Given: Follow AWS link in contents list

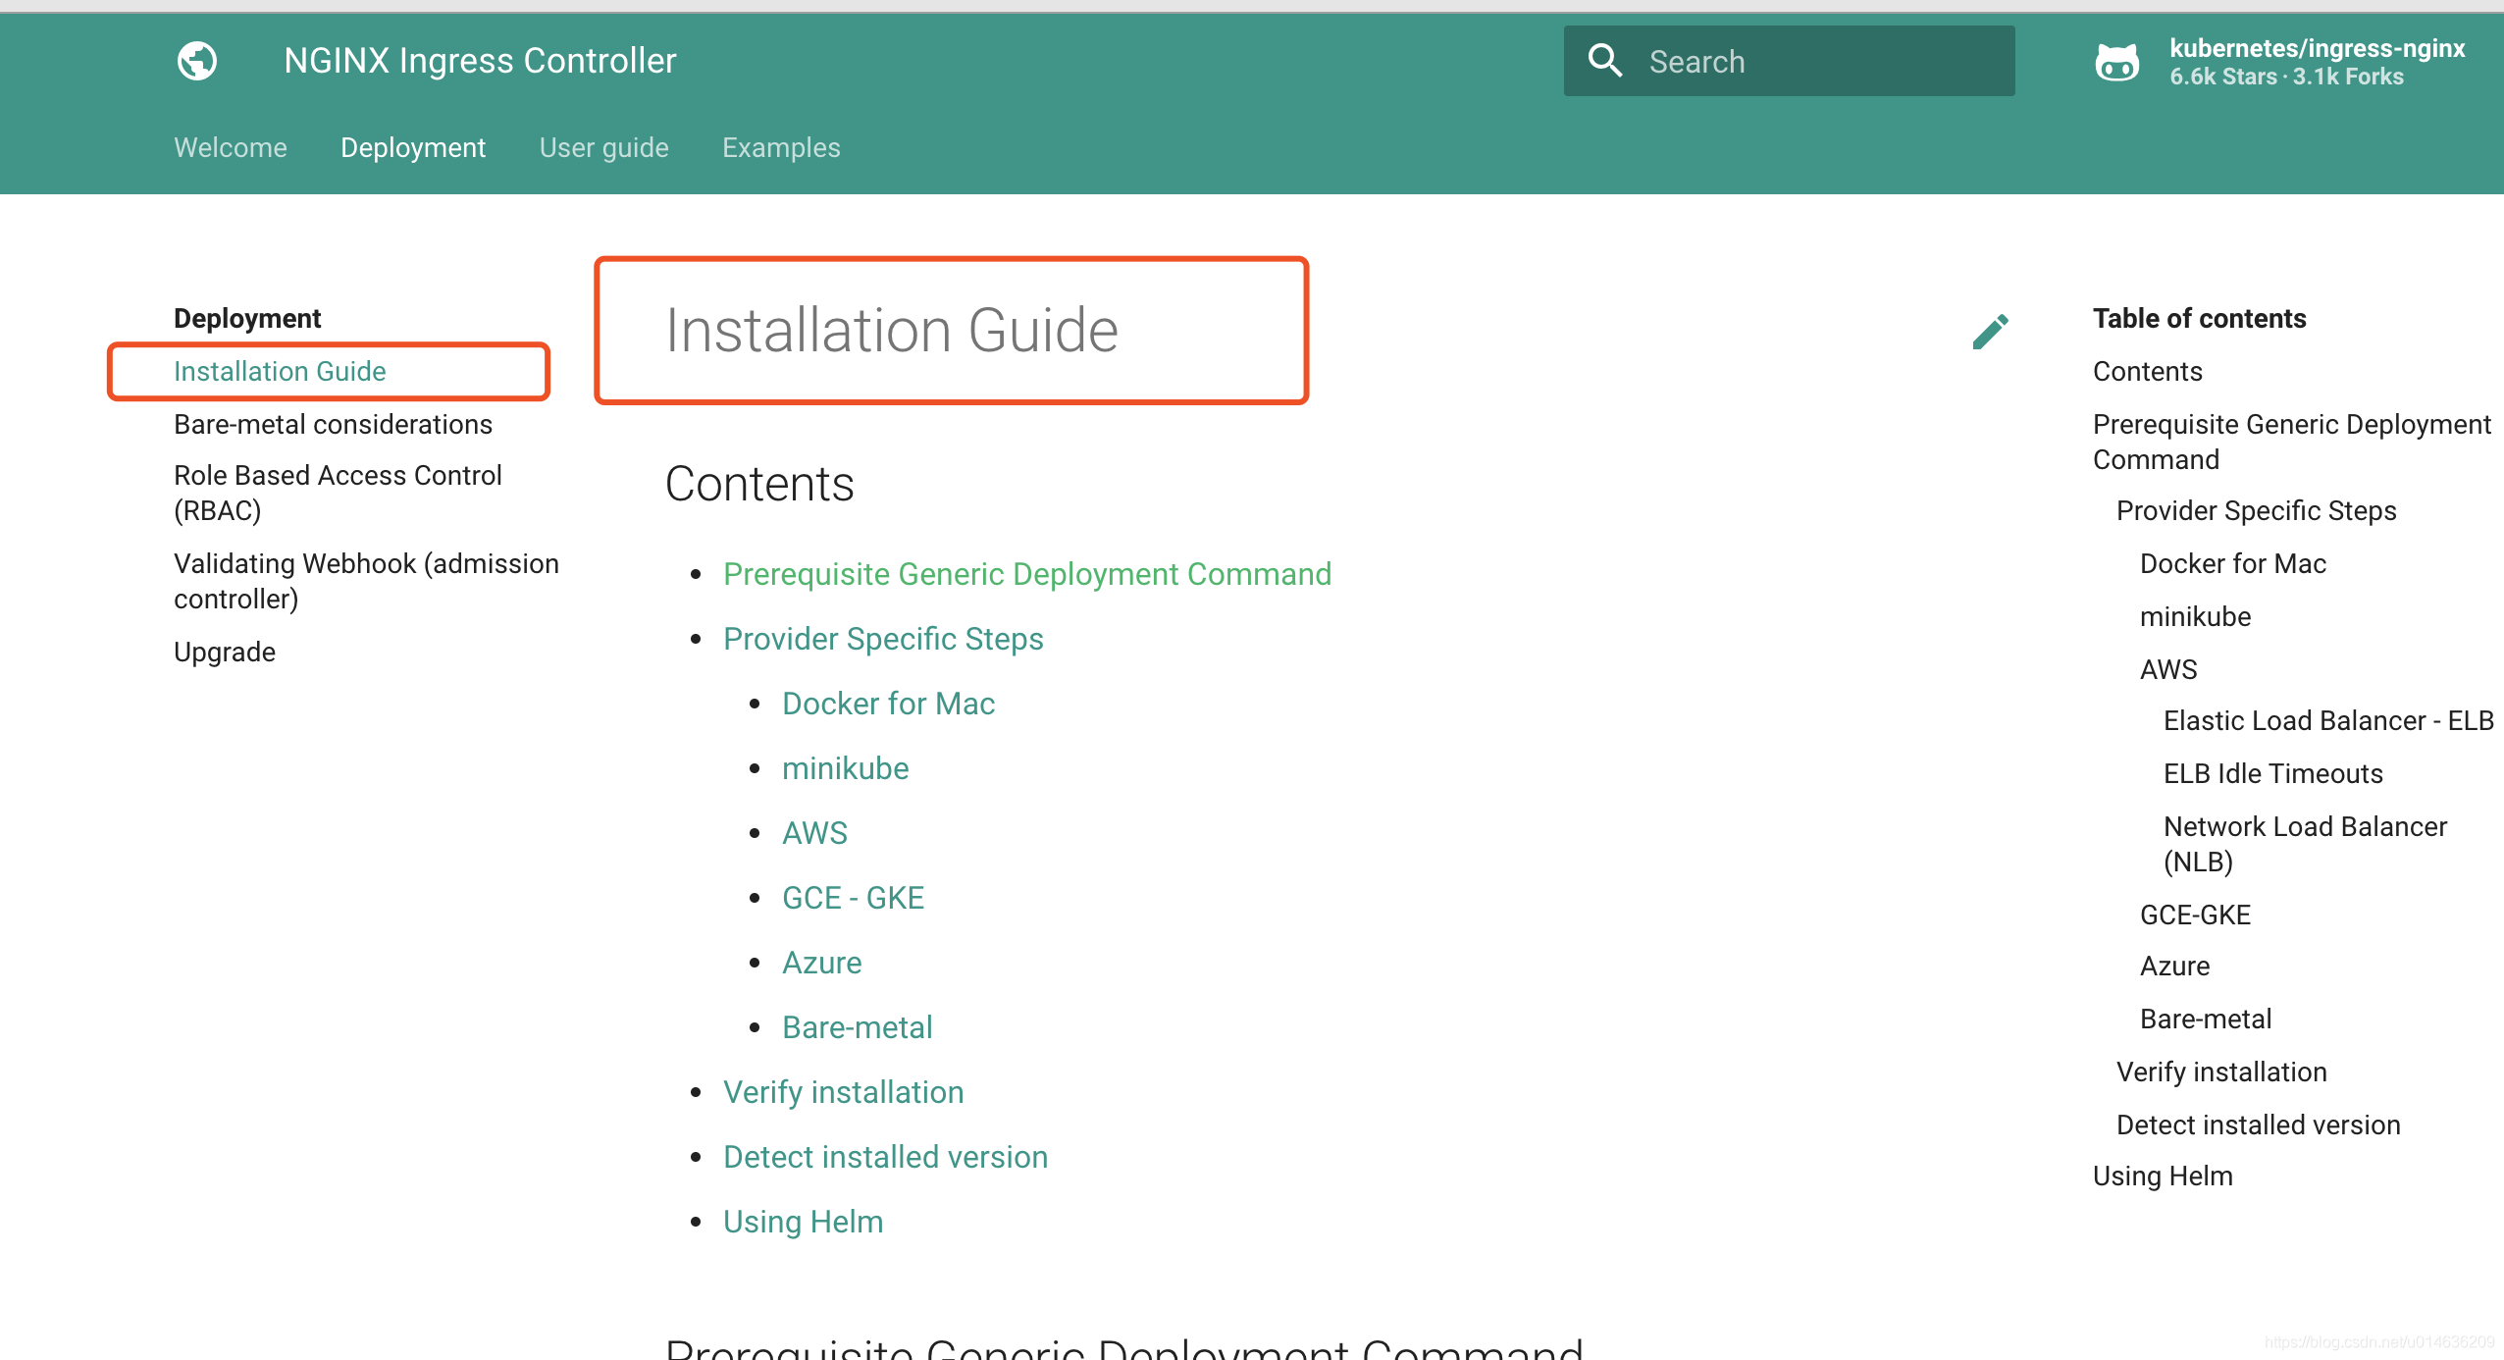Looking at the screenshot, I should [x=815, y=833].
